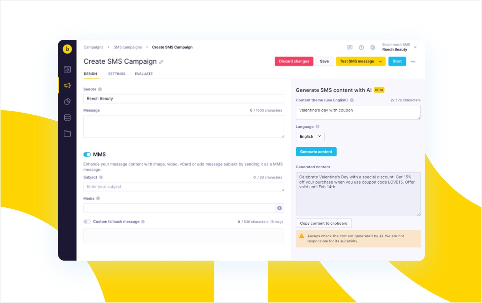Enable the Custom fallback message toggle
Image resolution: width=482 pixels, height=303 pixels.
(87, 222)
